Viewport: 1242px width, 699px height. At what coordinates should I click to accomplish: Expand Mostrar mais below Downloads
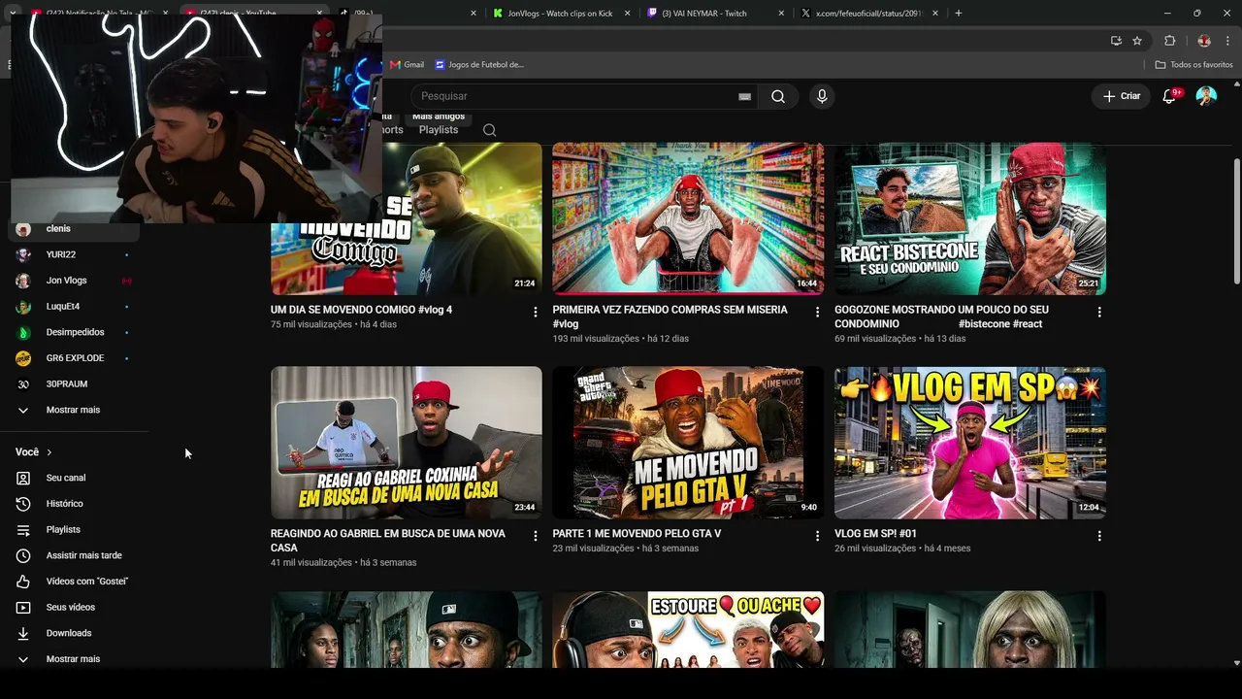pyautogui.click(x=74, y=659)
